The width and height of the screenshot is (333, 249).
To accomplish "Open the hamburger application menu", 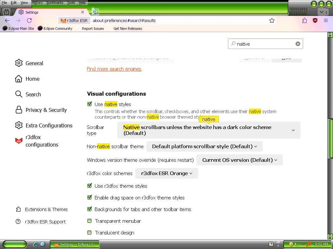I will (326, 20).
